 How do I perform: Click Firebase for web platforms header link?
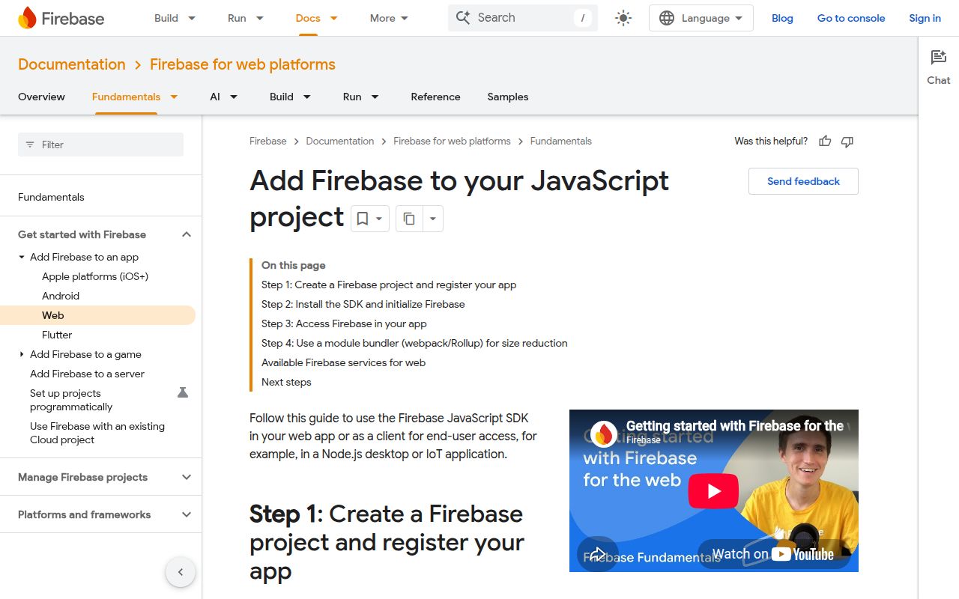(243, 64)
